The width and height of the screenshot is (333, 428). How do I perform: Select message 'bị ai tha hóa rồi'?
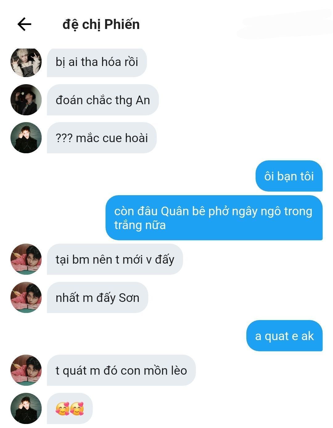coord(97,62)
